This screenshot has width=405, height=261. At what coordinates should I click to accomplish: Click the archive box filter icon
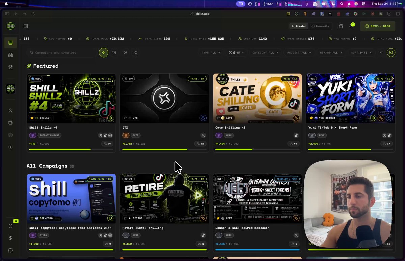pos(114,52)
